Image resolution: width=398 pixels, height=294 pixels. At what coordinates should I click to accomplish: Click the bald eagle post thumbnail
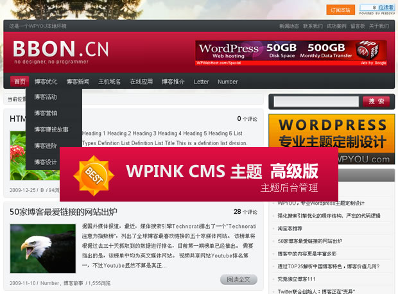43,248
